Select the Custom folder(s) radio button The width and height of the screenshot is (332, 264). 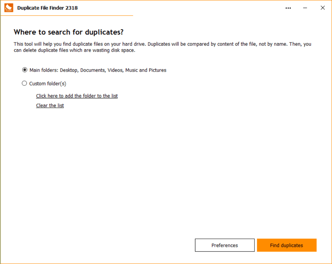click(25, 84)
